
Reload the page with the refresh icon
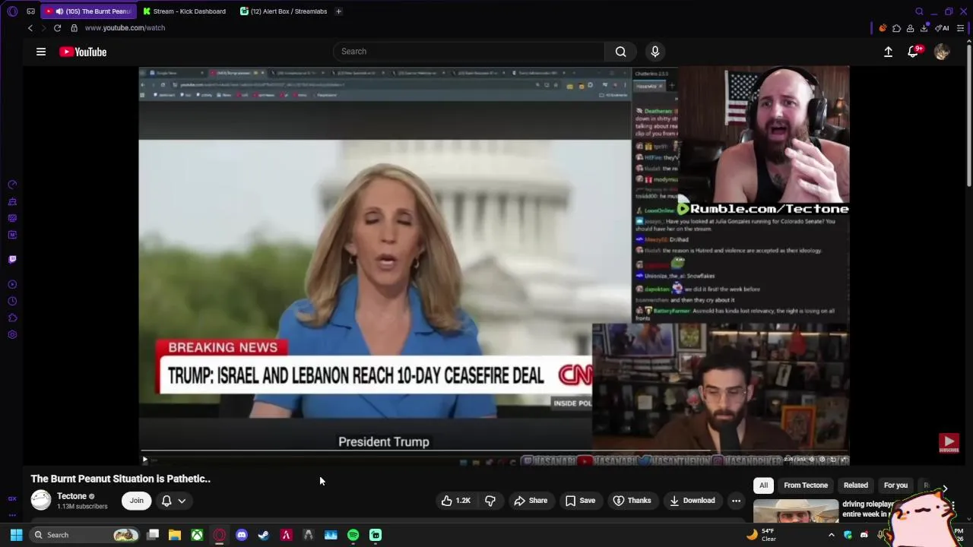click(x=57, y=28)
